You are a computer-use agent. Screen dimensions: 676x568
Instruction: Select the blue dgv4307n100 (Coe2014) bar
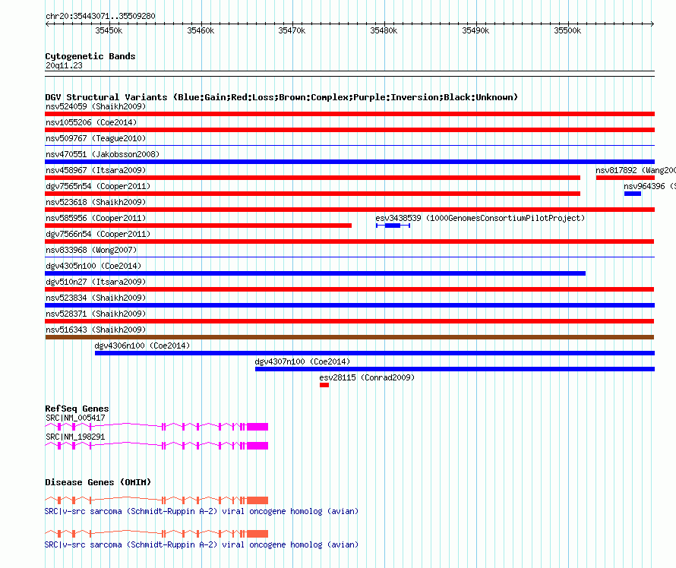click(455, 369)
